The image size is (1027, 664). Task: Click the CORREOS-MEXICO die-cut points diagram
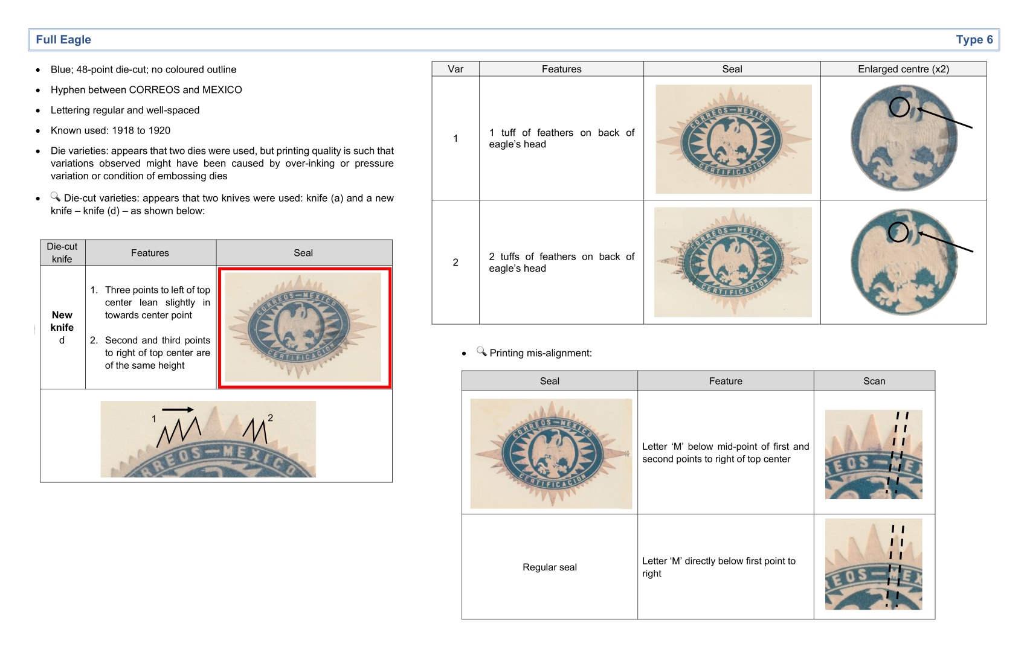pyautogui.click(x=208, y=439)
